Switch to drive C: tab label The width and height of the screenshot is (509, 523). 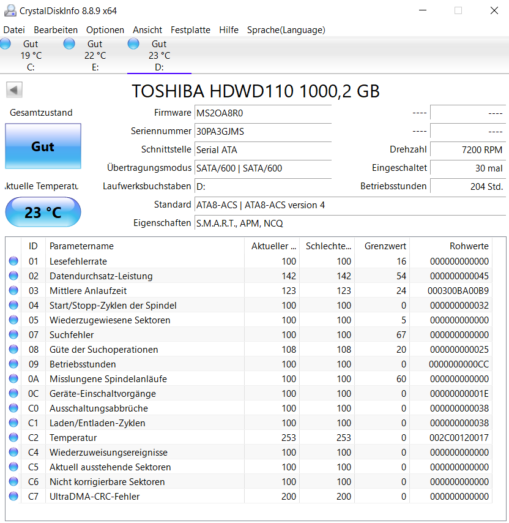click(31, 67)
